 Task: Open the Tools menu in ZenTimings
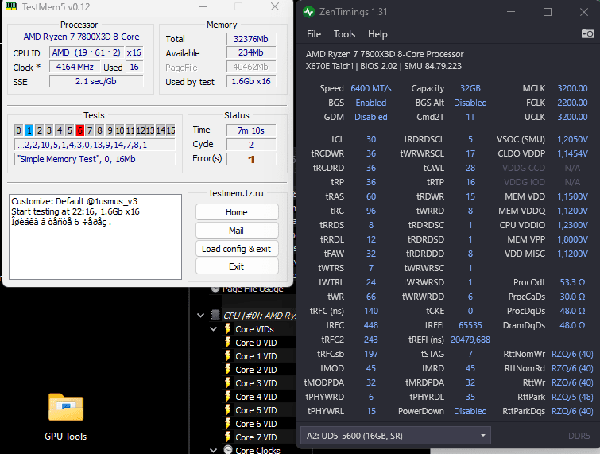point(344,34)
